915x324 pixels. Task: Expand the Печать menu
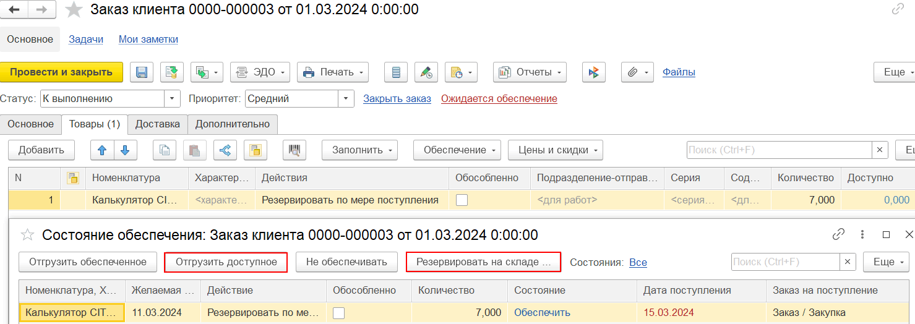coord(333,72)
